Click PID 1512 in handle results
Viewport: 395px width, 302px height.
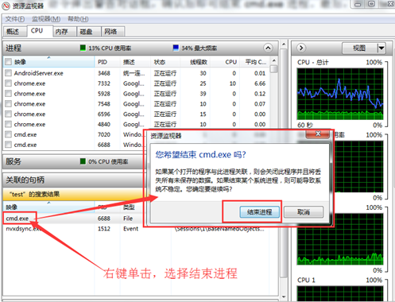click(103, 229)
